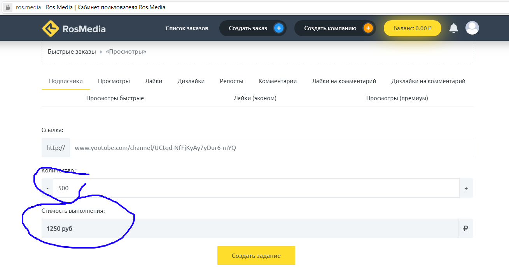Click the Создать заказ button
Screen dimensions: 509x280
click(x=253, y=28)
